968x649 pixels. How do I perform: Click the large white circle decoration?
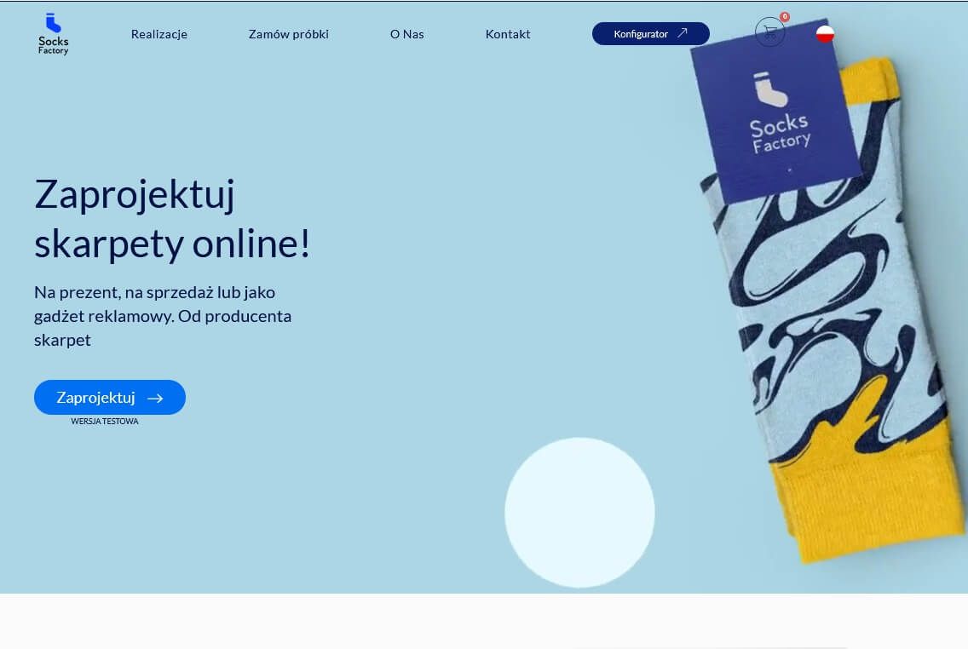[579, 513]
